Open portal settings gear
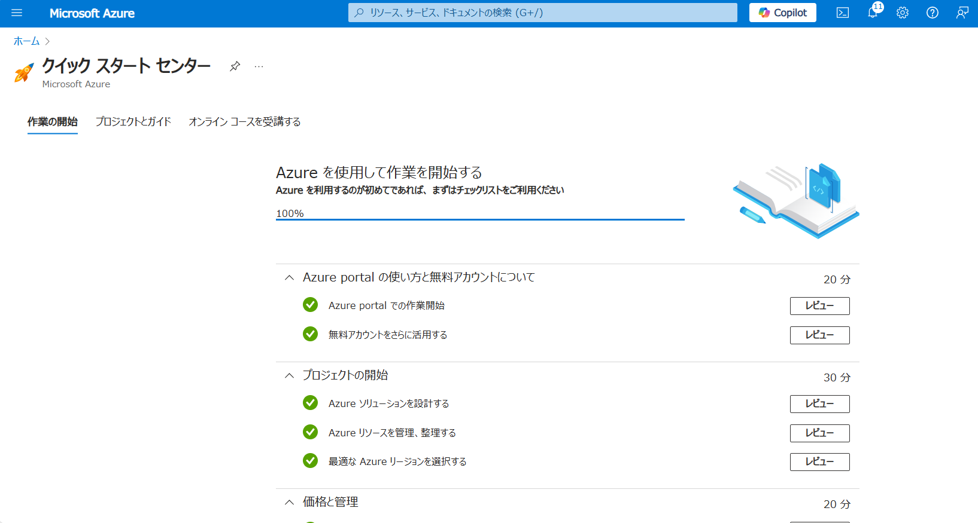This screenshot has width=978, height=523. (x=903, y=13)
